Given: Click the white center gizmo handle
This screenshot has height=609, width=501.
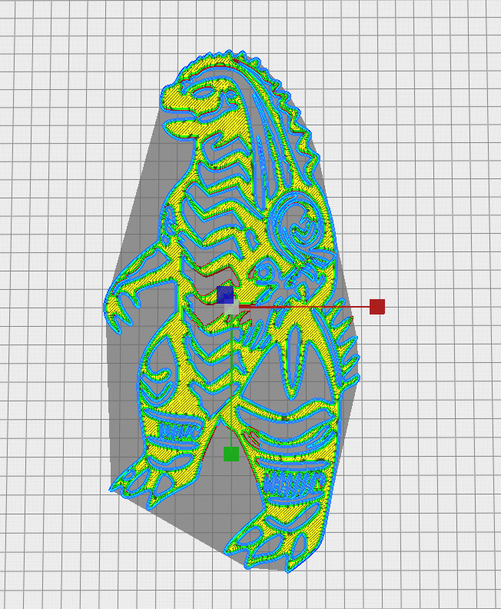Looking at the screenshot, I should (232, 307).
